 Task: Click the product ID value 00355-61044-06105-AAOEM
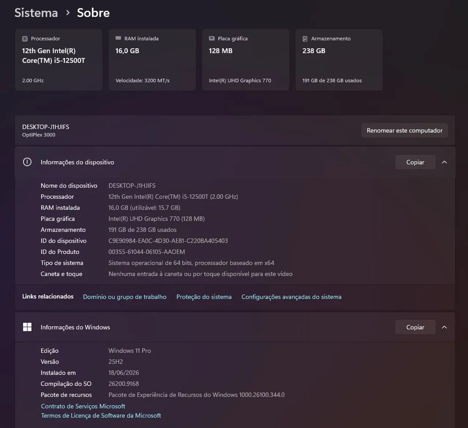coord(147,252)
